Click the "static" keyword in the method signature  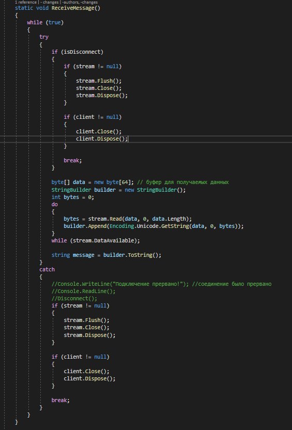tap(24, 8)
